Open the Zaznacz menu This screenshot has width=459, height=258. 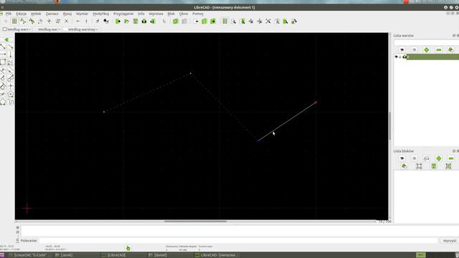(x=52, y=14)
